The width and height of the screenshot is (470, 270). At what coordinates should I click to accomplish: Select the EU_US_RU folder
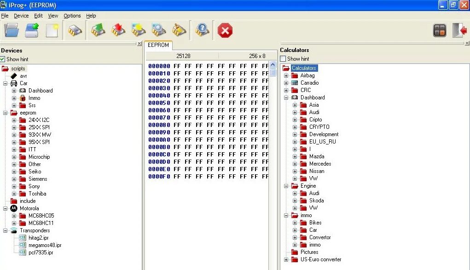[323, 142]
